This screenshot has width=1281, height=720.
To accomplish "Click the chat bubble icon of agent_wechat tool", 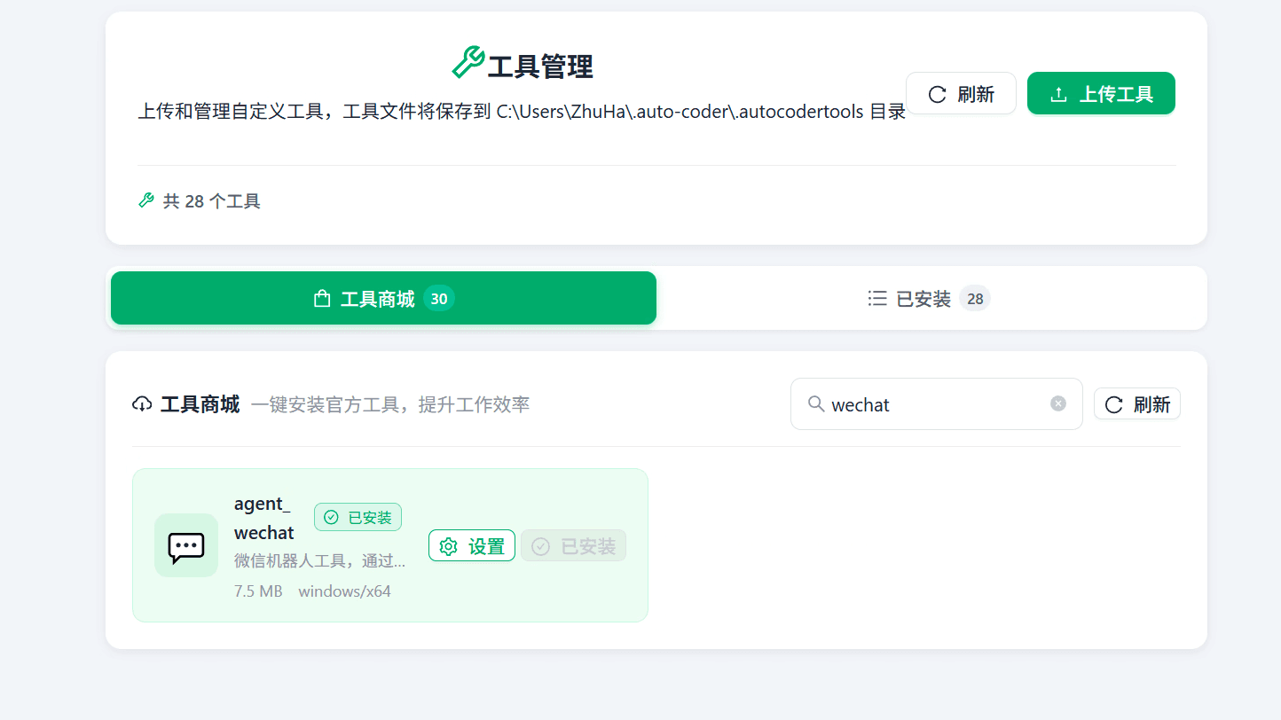I will [185, 545].
